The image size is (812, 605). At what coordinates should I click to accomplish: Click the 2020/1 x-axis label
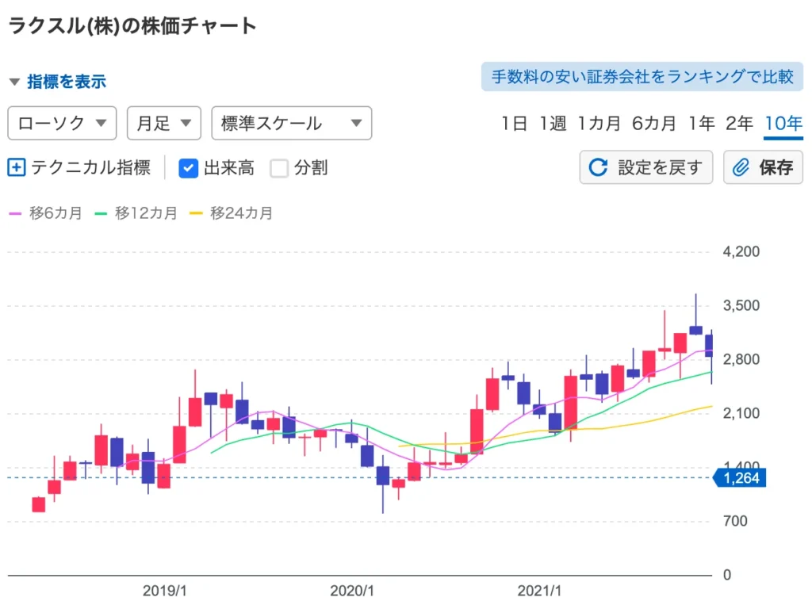pos(352,591)
